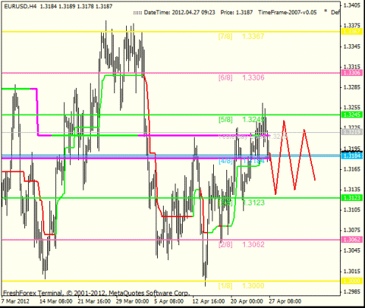Click the 1.3045 price scale value

[352, 250]
